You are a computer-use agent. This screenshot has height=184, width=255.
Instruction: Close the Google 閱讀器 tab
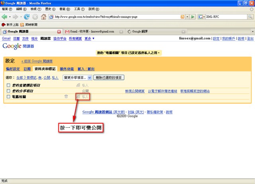[x=59, y=32]
